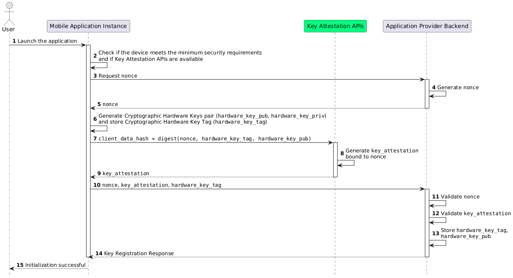Select the Application Provider Backend participant box
Image resolution: width=513 pixels, height=278 pixels.
pos(427,26)
